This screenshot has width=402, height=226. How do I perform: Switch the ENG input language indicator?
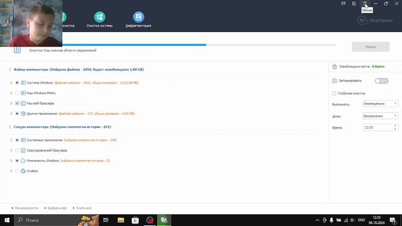pyautogui.click(x=362, y=220)
